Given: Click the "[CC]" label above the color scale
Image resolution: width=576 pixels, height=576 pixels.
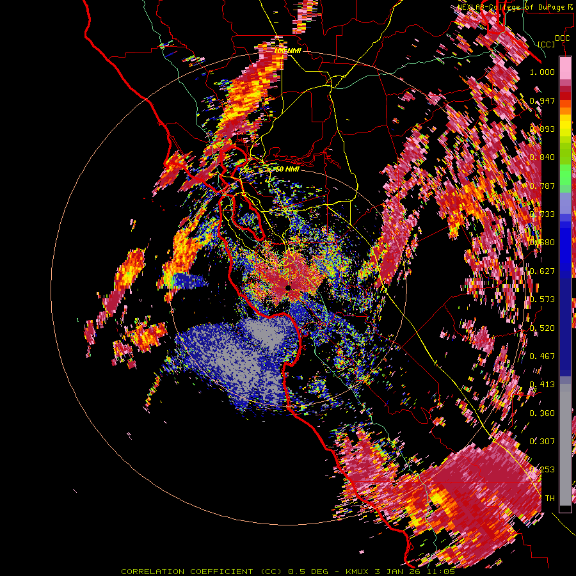Looking at the screenshot, I should click(x=547, y=44).
